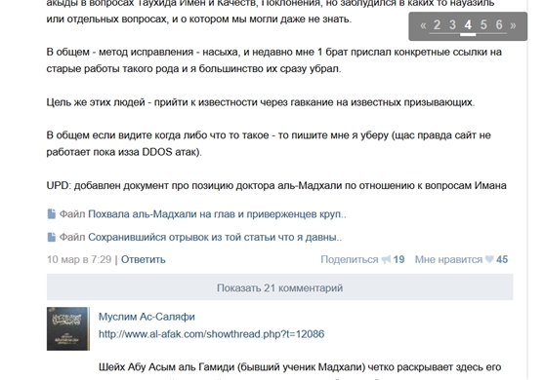Go to page 3 in pagination
The width and height of the screenshot is (544, 380).
pyautogui.click(x=452, y=25)
